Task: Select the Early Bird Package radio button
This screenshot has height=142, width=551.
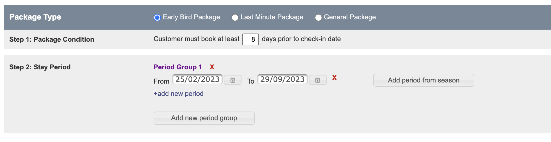Action: 157,18
